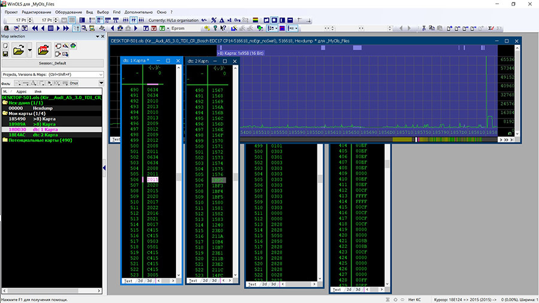
Task: Toggle the highlighted FF hex view button
Action: click(134, 20)
